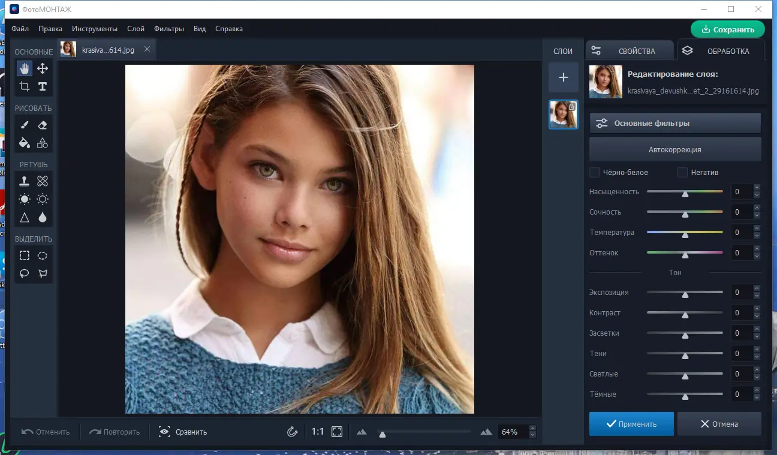Click the Отмена button
Screen dimensions: 777x455
point(719,424)
